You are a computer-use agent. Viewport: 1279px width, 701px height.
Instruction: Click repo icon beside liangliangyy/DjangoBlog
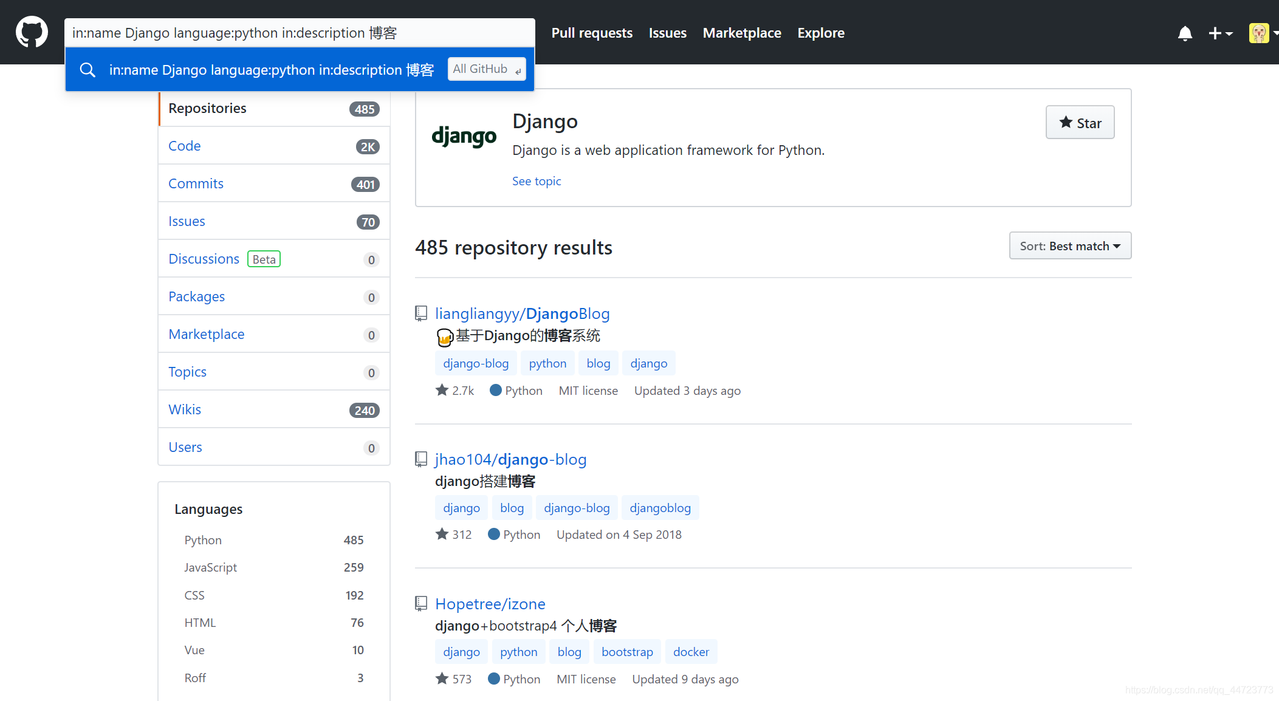pos(421,313)
